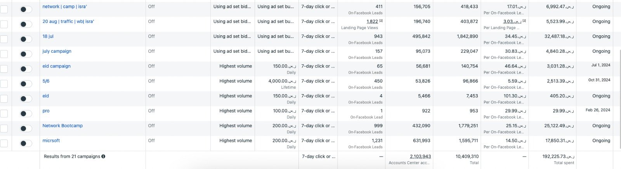Toggle the 'eid campaign' on/off switch
Image resolution: width=621 pixels, height=169 pixels.
[26, 69]
